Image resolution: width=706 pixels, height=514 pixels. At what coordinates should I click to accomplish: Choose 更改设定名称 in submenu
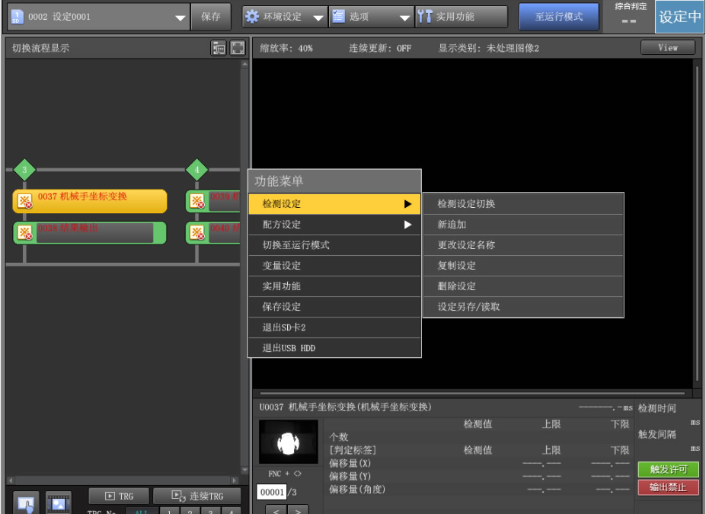tap(524, 245)
